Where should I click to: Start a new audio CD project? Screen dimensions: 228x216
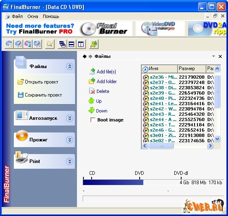click(18, 44)
